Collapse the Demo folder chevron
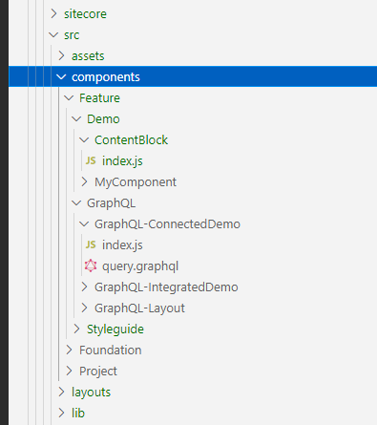The height and width of the screenshot is (425, 377). (76, 118)
